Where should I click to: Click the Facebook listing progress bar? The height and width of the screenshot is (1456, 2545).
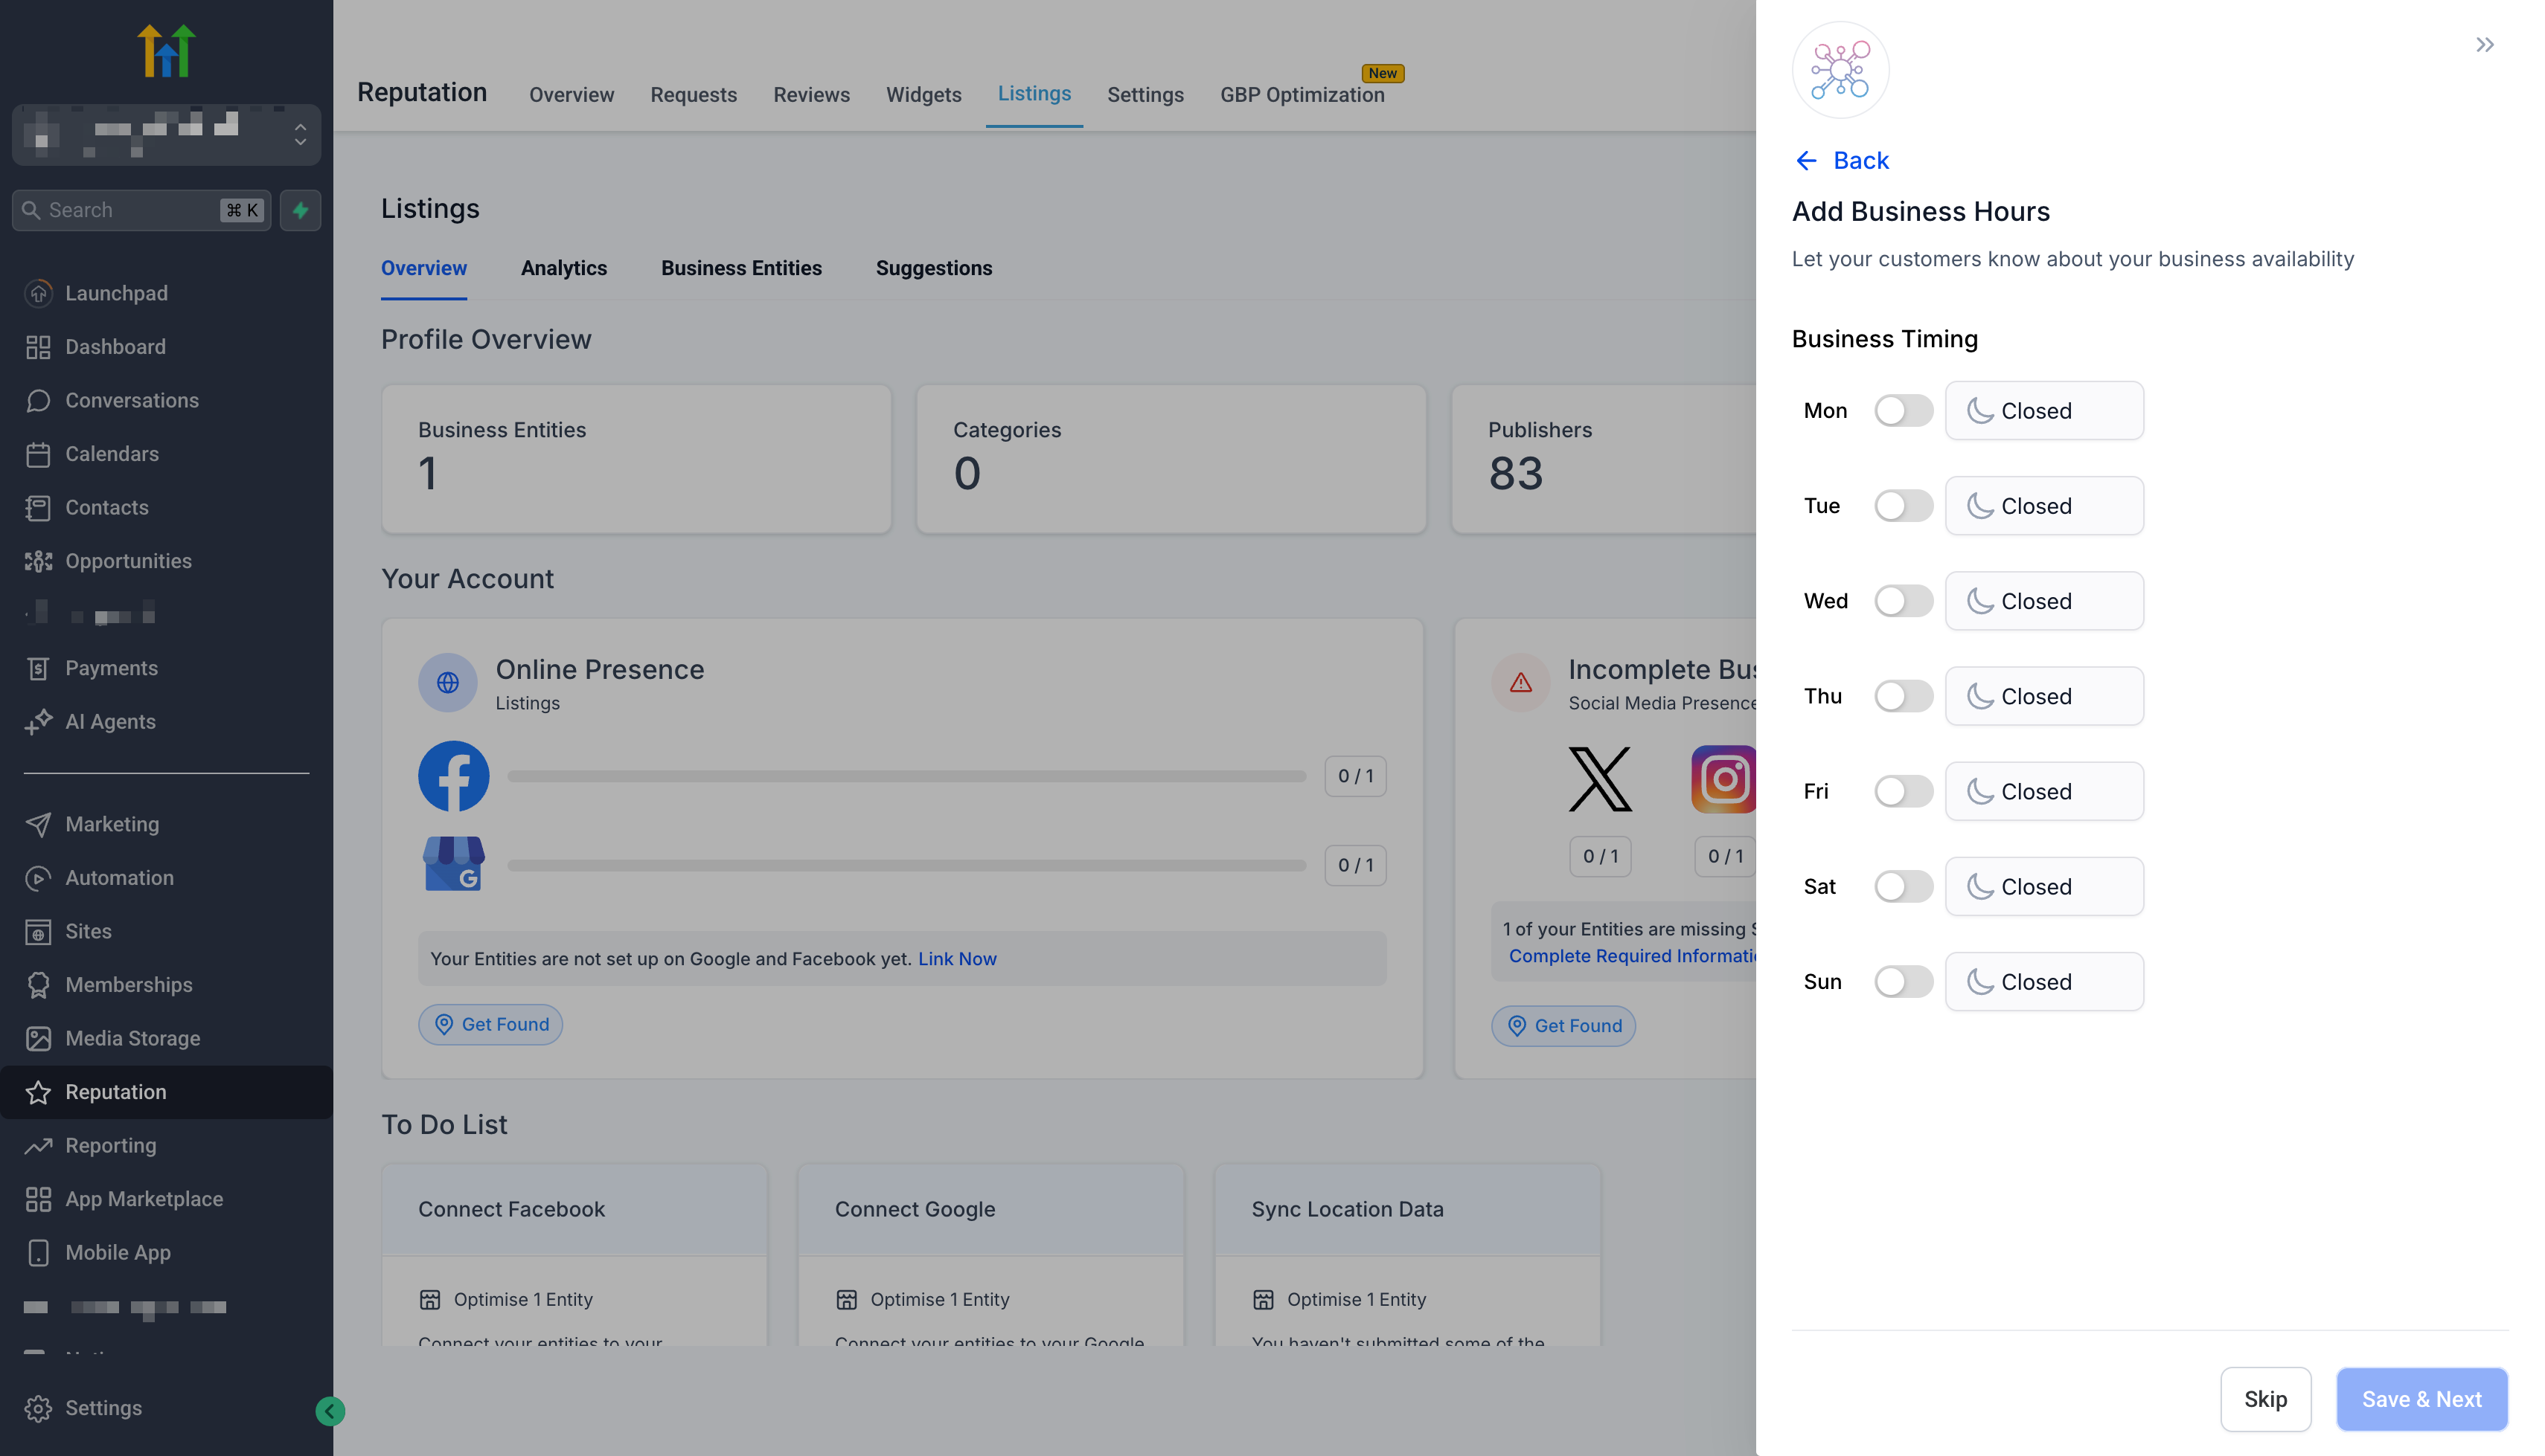coord(906,776)
